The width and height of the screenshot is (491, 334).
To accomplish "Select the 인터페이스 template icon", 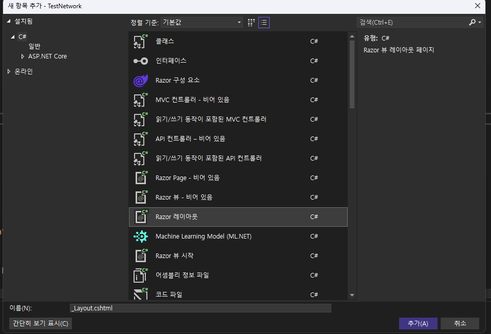I will pos(141,61).
